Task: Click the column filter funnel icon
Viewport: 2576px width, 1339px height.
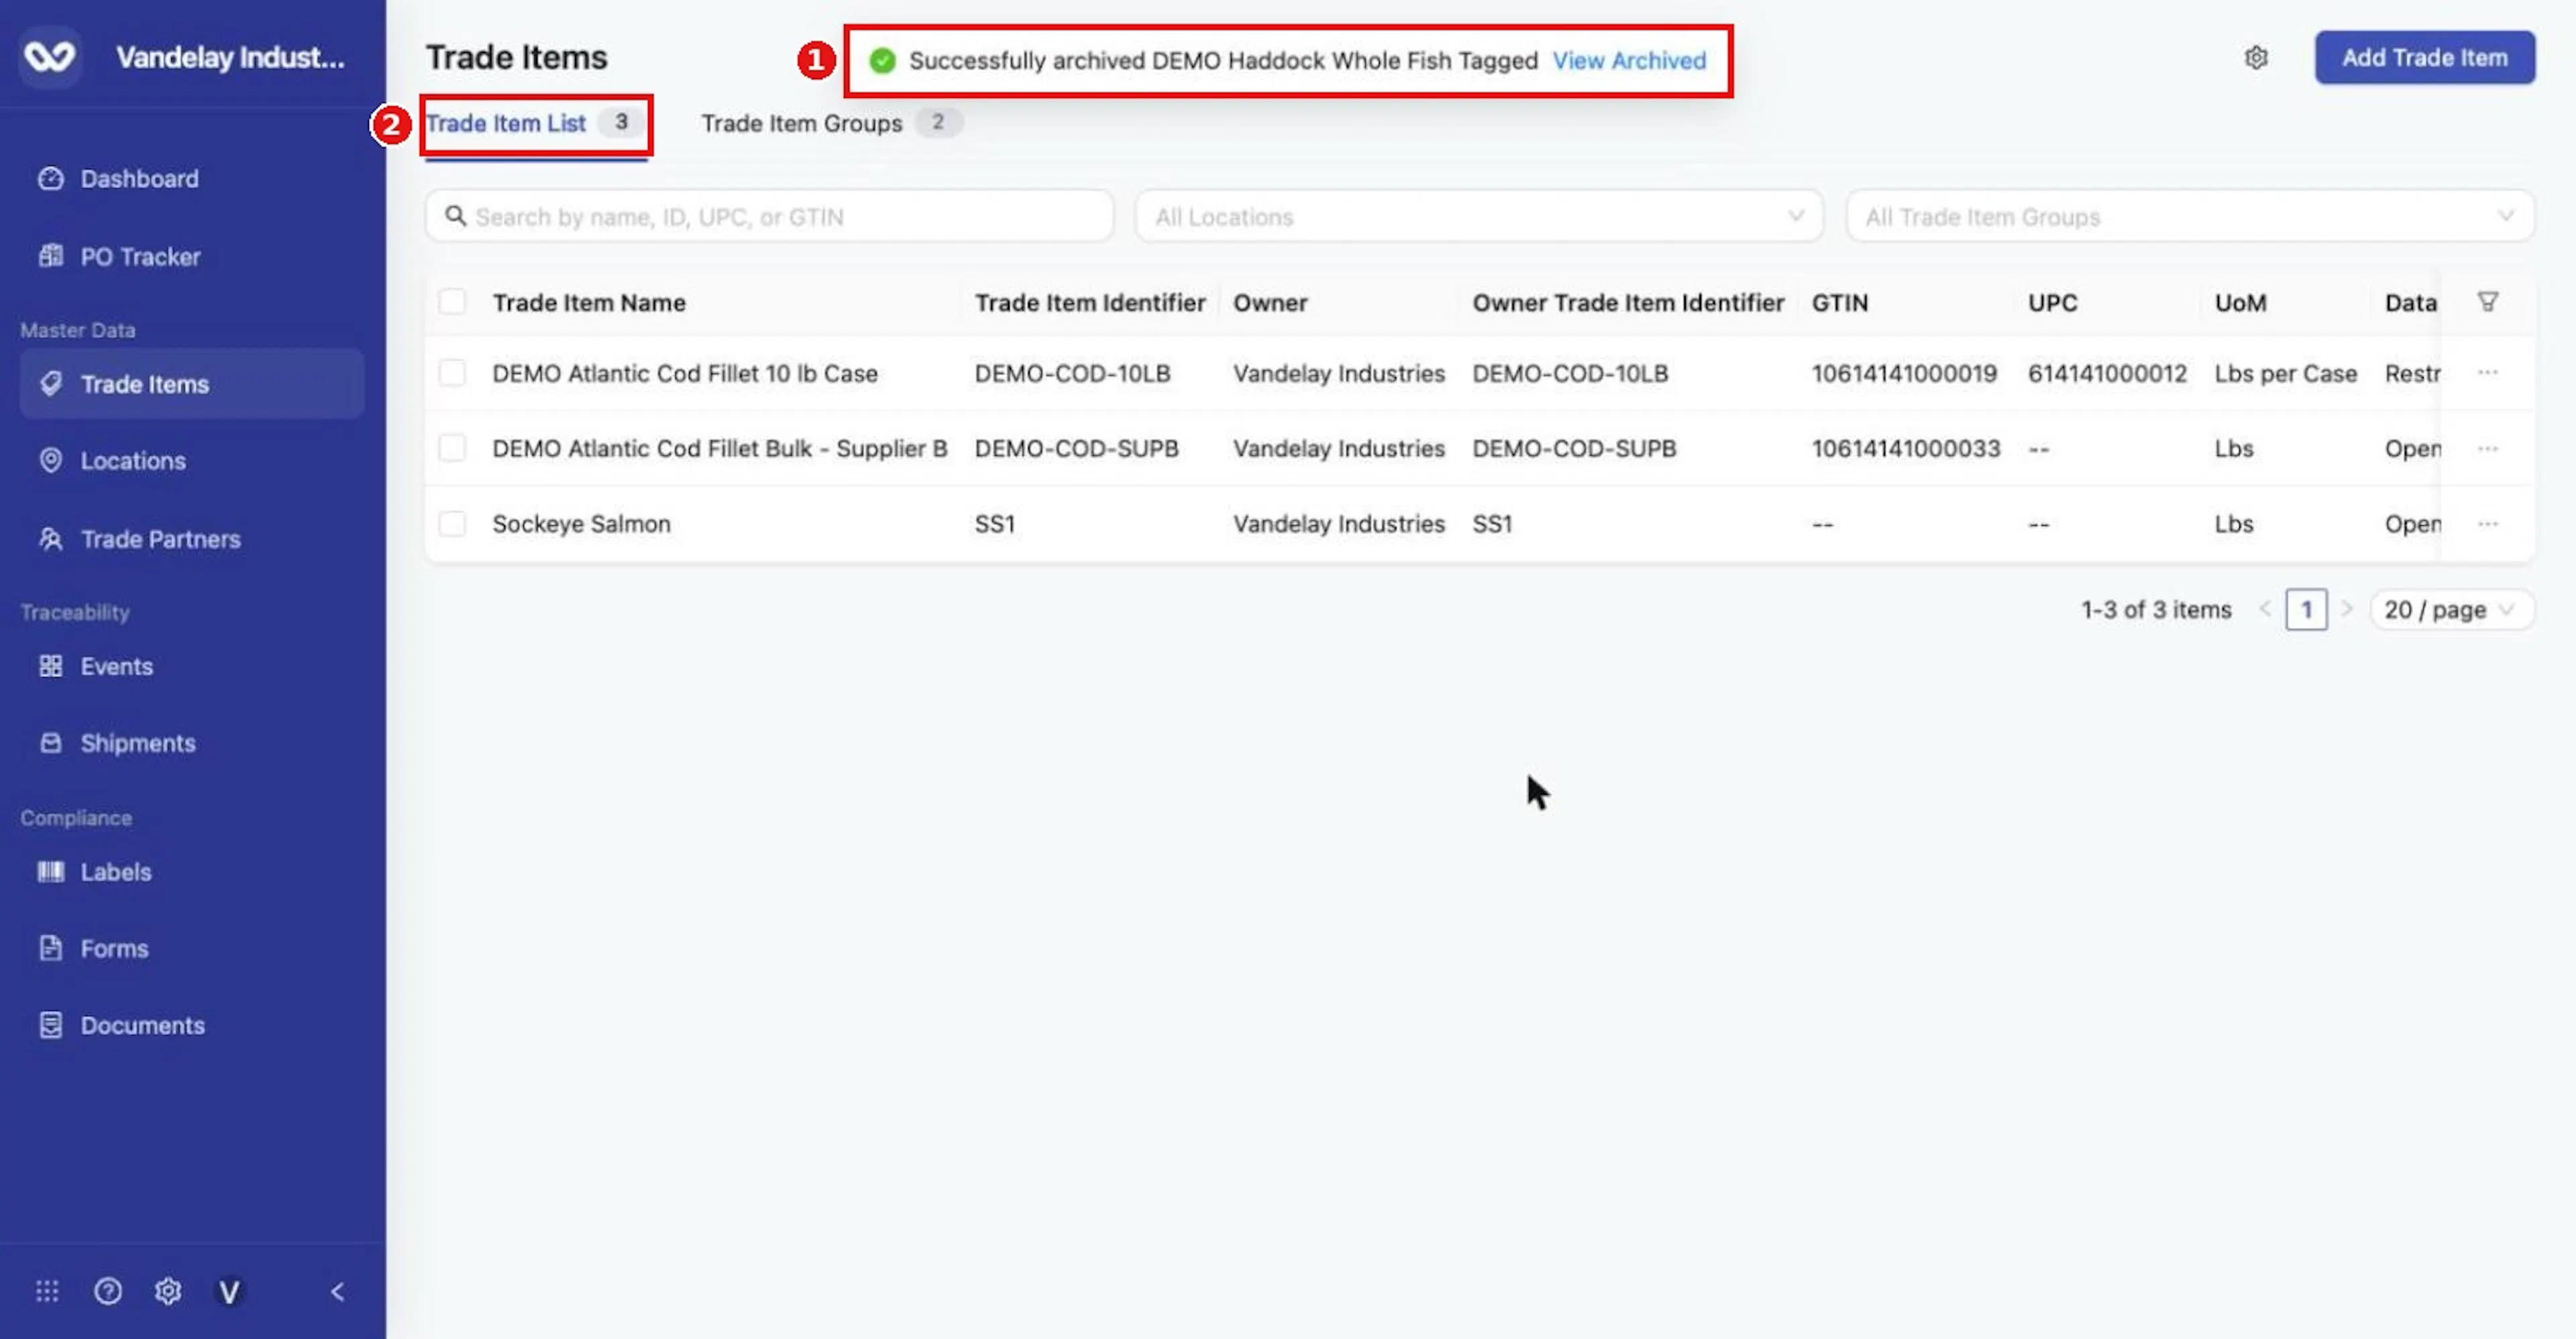Action: pos(2488,301)
